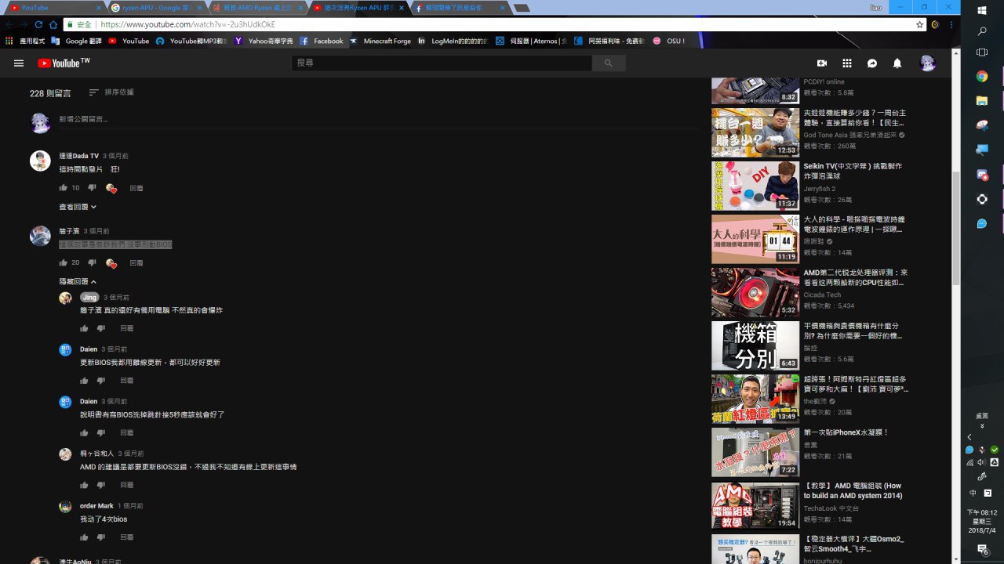Dislike the comment by 簡子濱
Screen dimensions: 1004x564
(x=92, y=263)
